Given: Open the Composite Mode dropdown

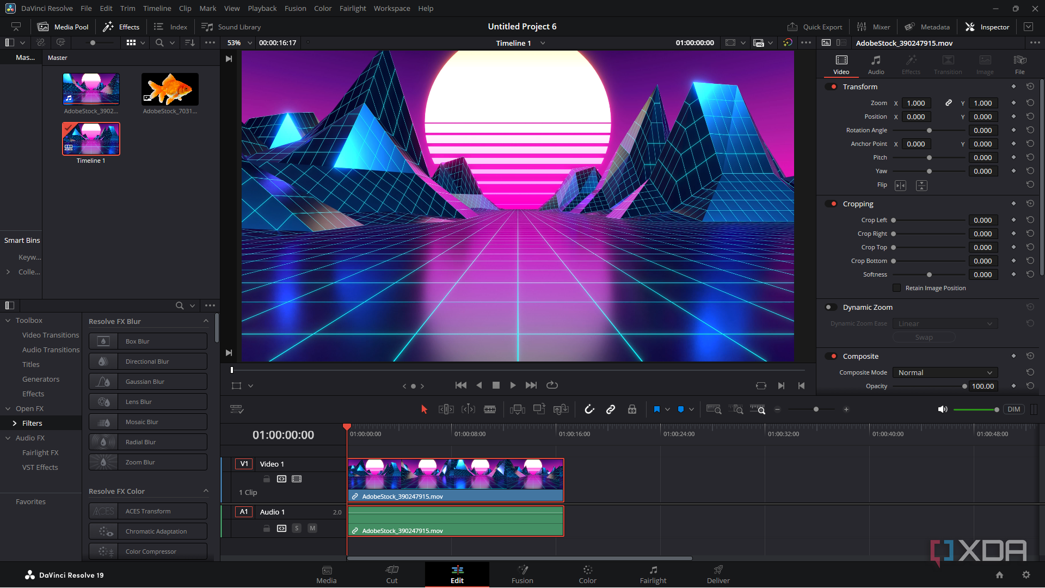Looking at the screenshot, I should coord(945,372).
